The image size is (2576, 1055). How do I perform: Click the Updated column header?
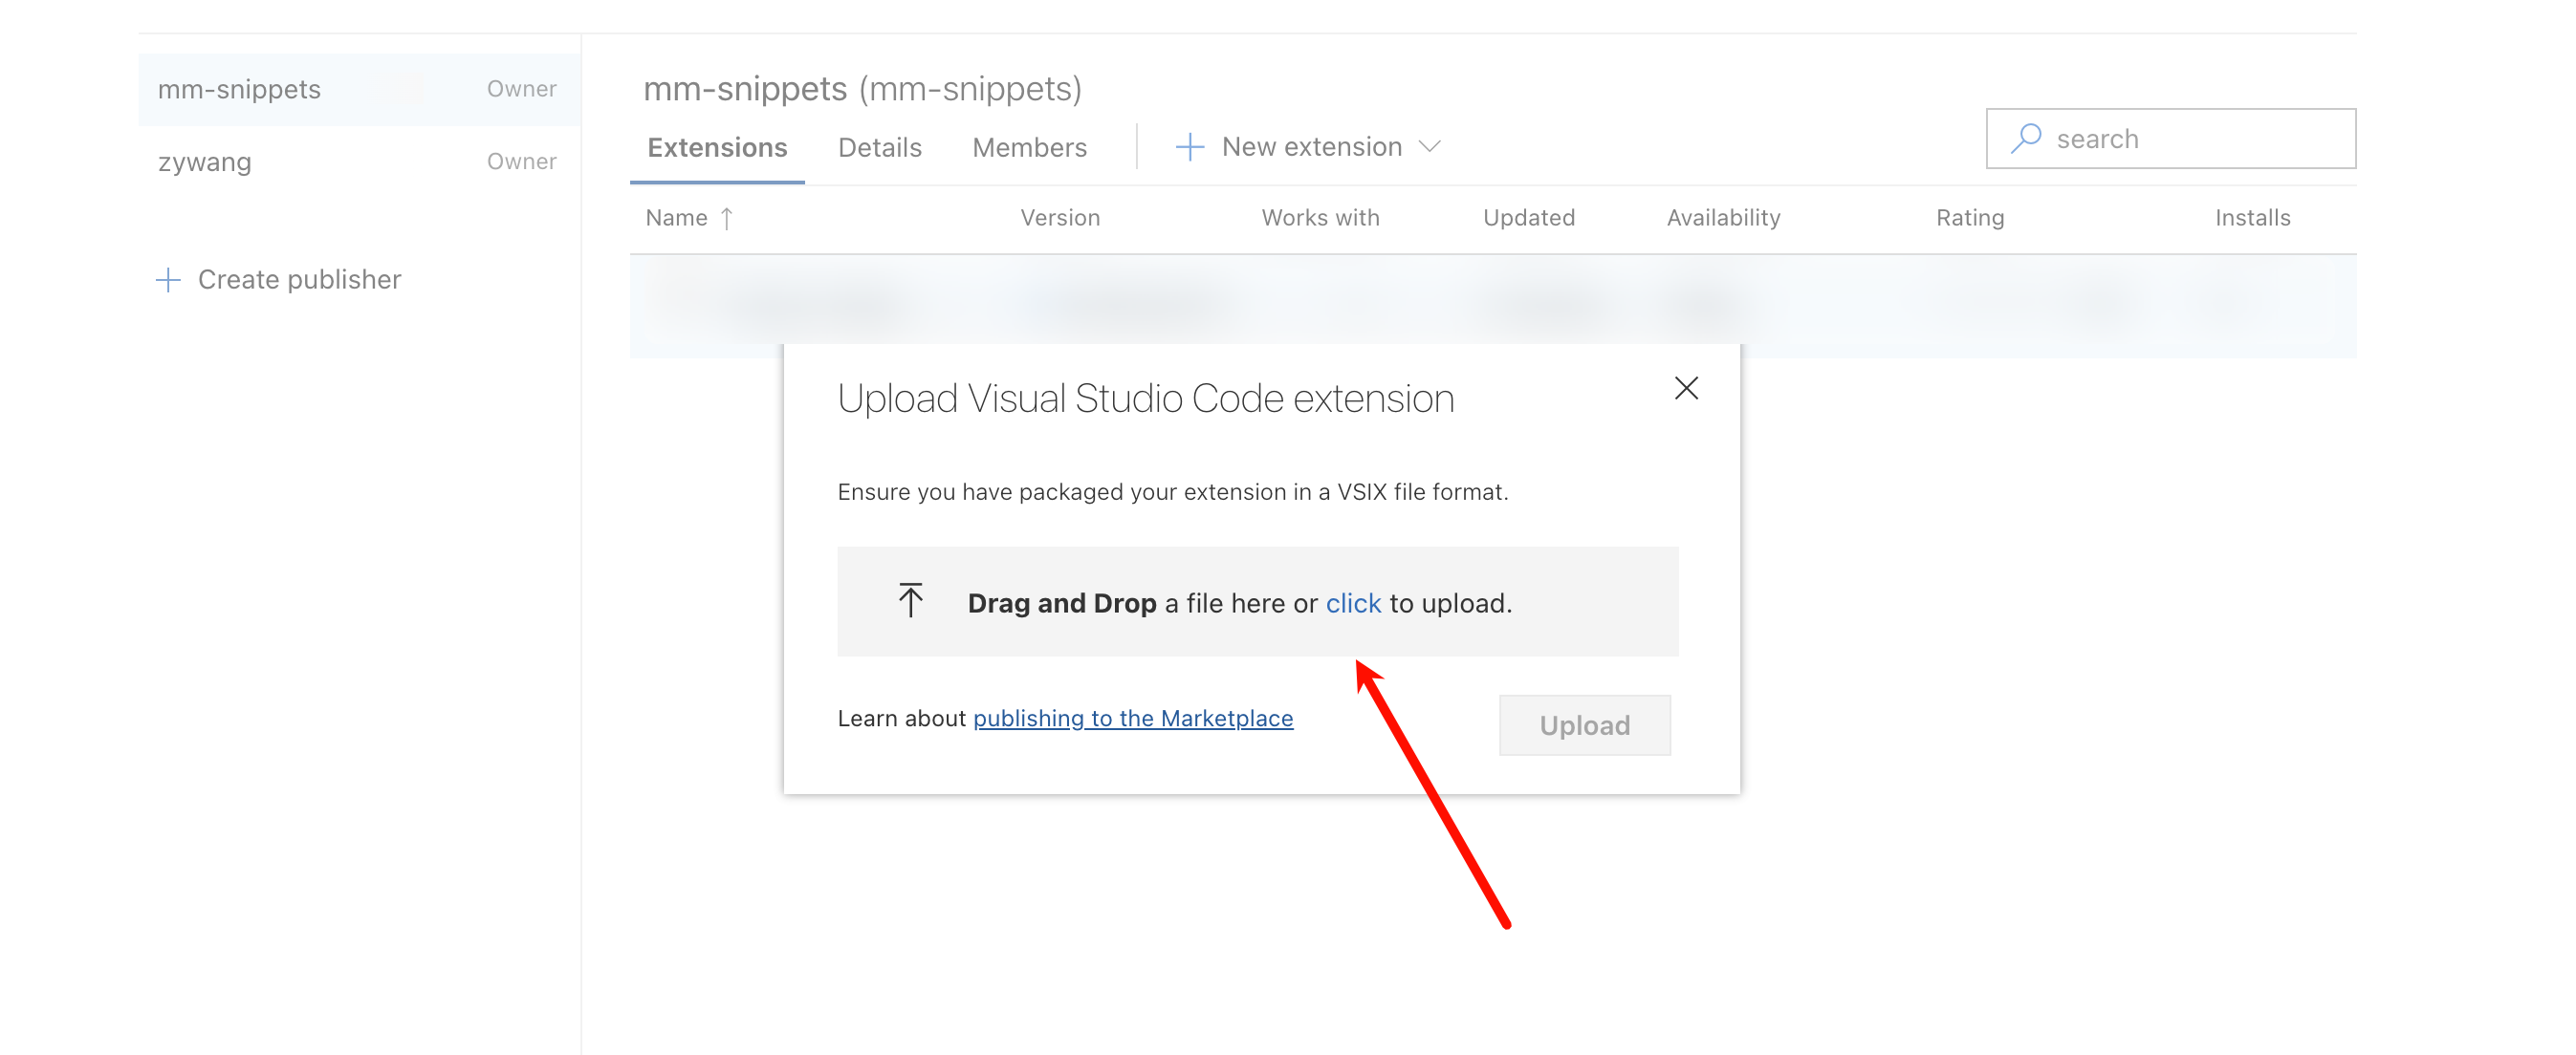(x=1528, y=218)
